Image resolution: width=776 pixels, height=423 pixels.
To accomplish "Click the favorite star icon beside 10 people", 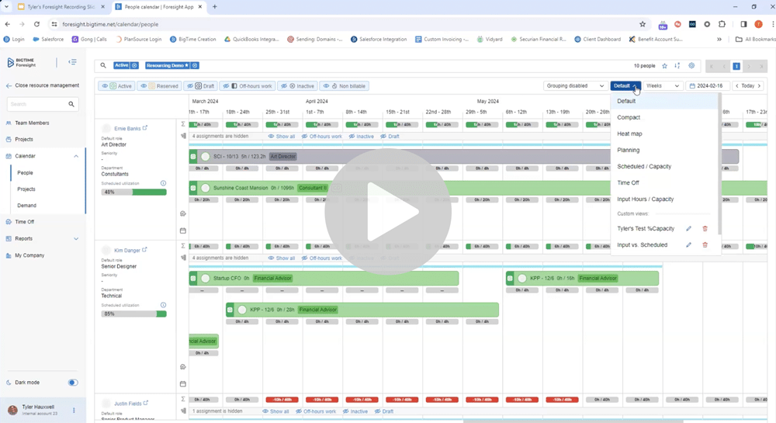I will 665,66.
